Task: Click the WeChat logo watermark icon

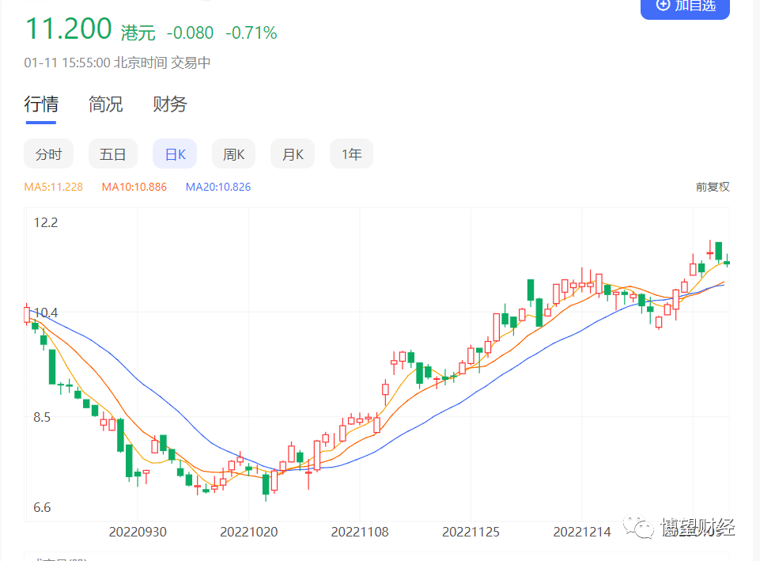Action: click(639, 526)
